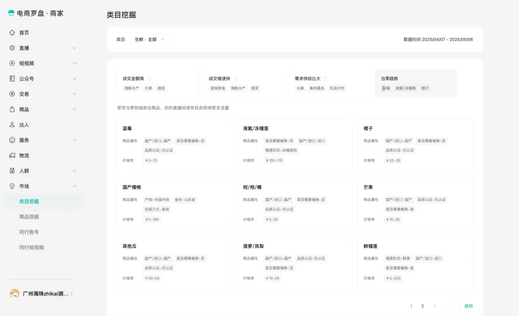The image size is (519, 316).
Task: Open the 橙子 category card
Action: coord(415,145)
